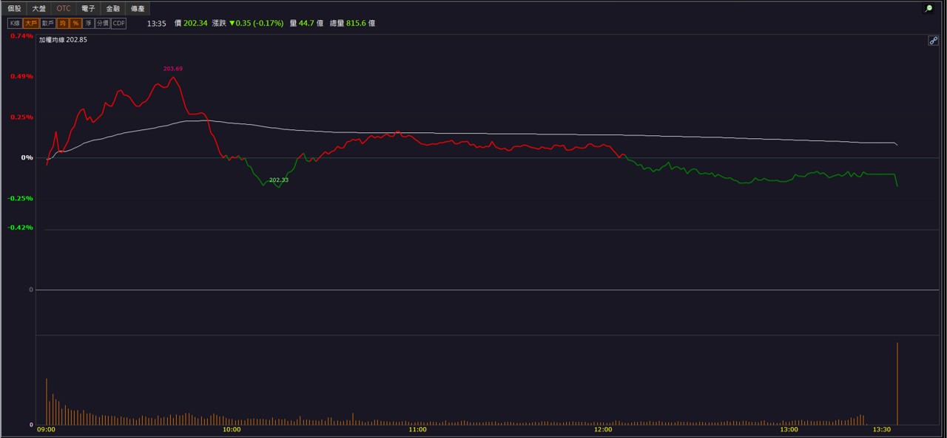Click the volume value 44.7

pyautogui.click(x=307, y=24)
